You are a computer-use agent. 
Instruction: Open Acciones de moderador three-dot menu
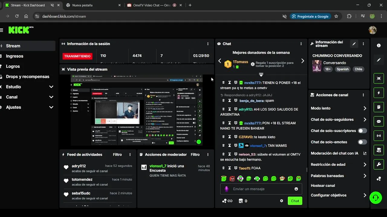208,155
